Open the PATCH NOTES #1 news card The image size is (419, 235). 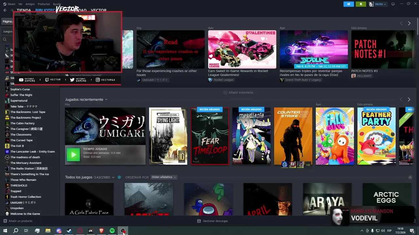coord(383,50)
